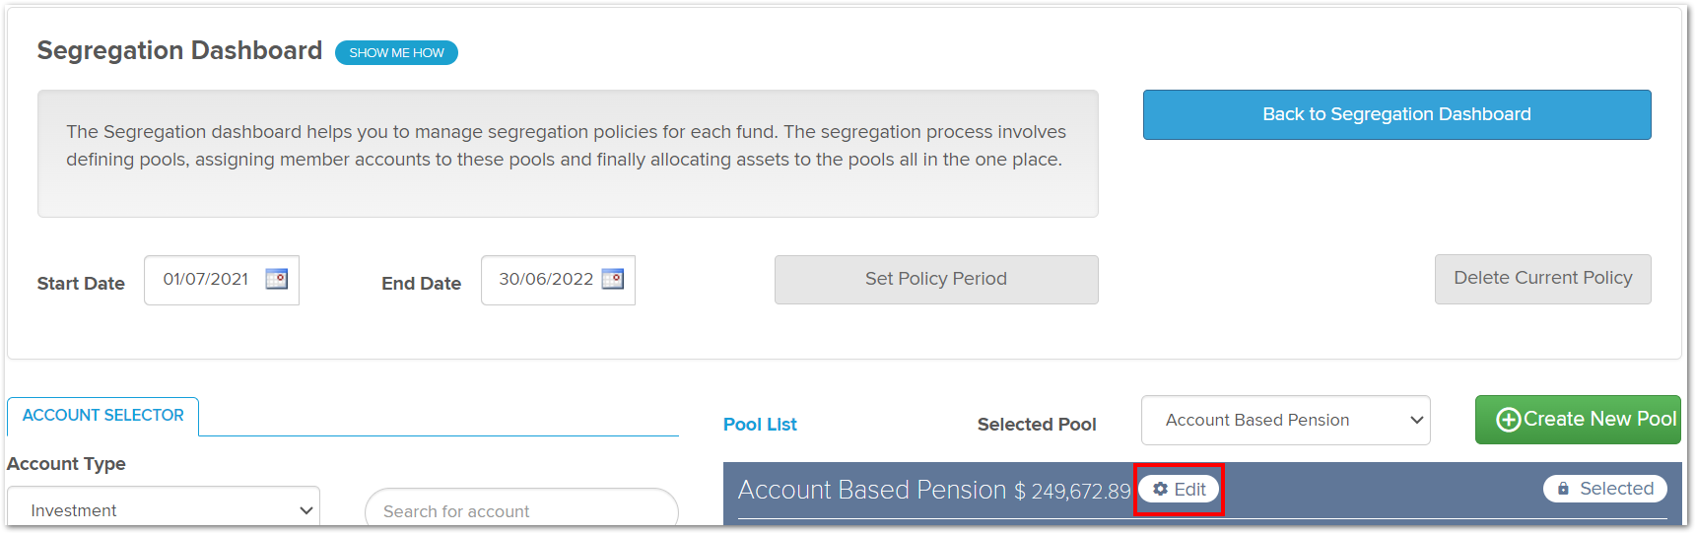Image resolution: width=1696 pixels, height=534 pixels.
Task: Focus the Search for account field
Action: pyautogui.click(x=521, y=509)
